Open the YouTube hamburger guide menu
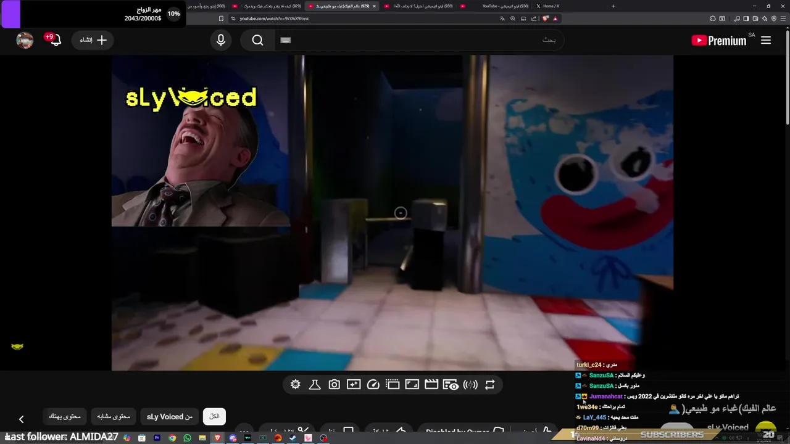790x444 pixels. click(x=766, y=40)
